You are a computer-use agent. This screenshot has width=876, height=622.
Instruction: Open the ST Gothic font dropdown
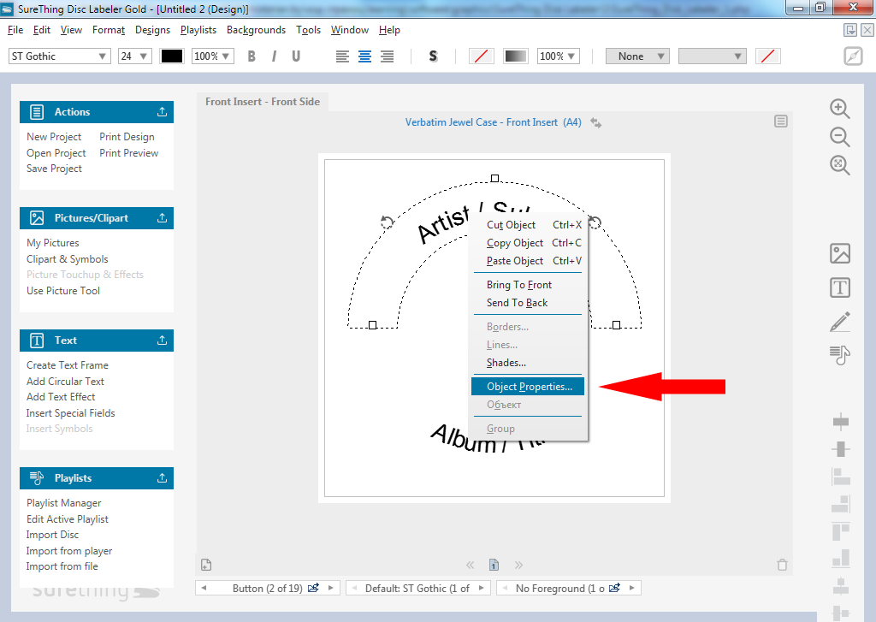pos(59,56)
